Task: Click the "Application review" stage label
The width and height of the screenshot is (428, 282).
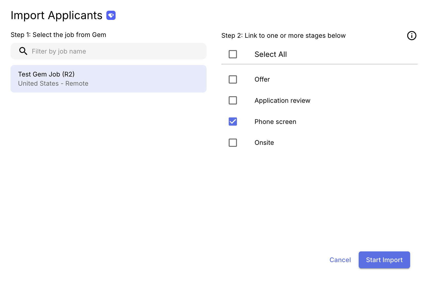Action: [282, 100]
